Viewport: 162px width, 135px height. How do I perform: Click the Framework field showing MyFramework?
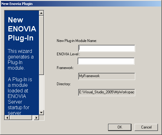click(107, 76)
